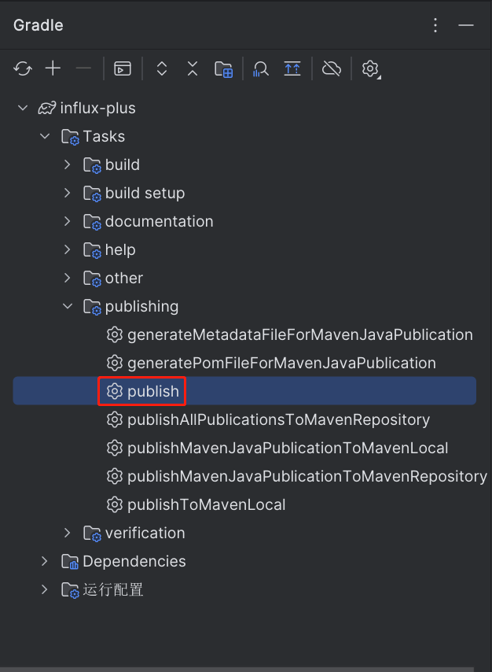492x672 pixels.
Task: Click the Collapse All arrows icon
Action: pyautogui.click(x=193, y=68)
